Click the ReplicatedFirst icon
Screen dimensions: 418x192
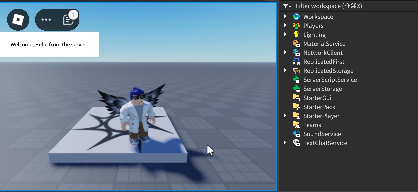pos(296,62)
